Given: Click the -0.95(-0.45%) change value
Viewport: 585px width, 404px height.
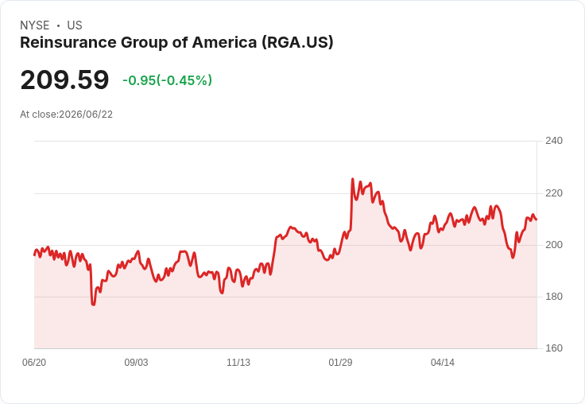Looking at the screenshot, I should (x=167, y=80).
